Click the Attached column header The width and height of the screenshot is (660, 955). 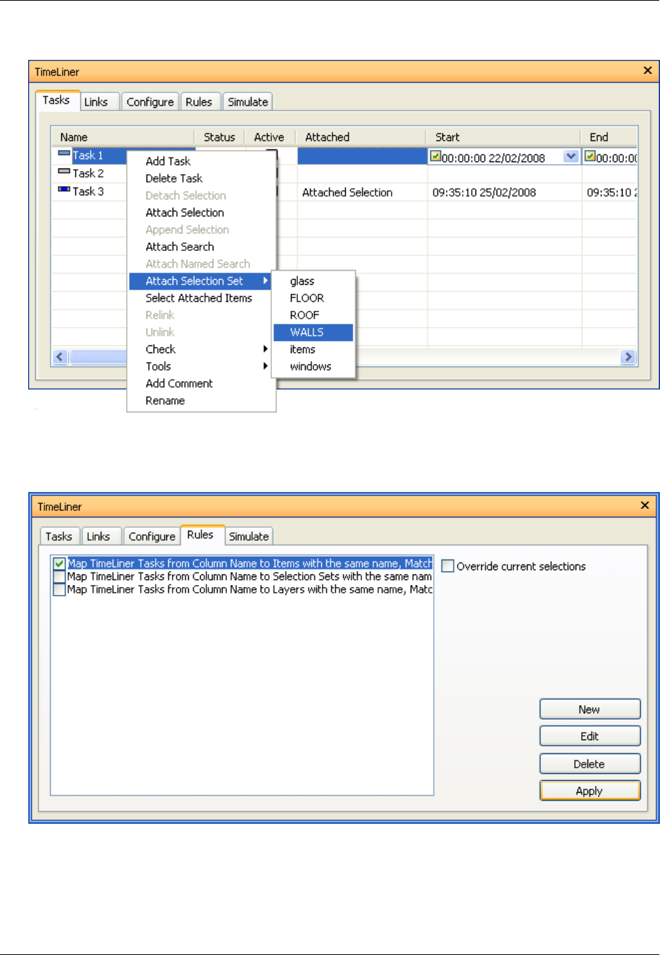click(361, 137)
